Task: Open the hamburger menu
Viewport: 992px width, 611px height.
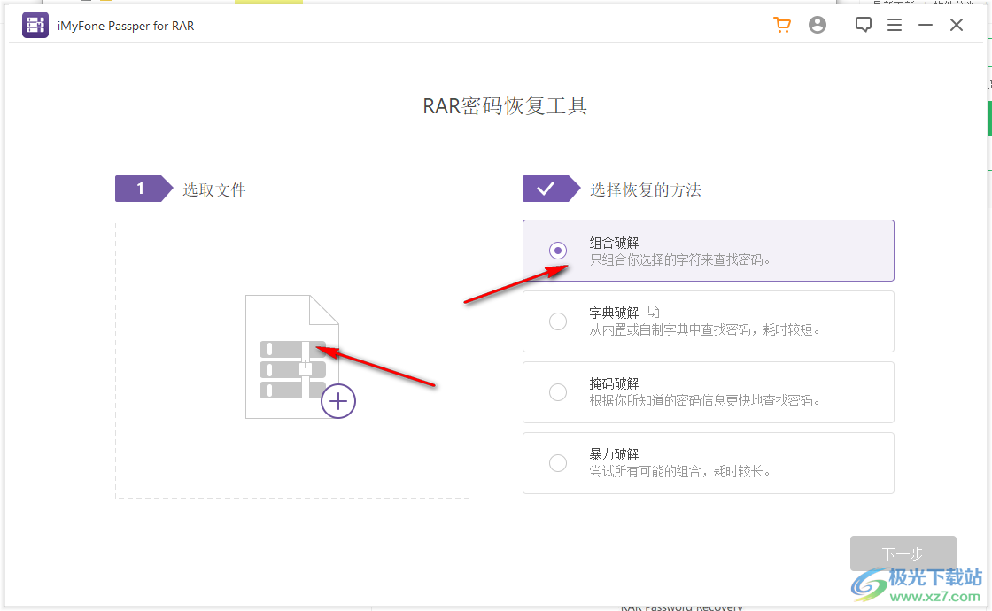Action: pos(895,25)
